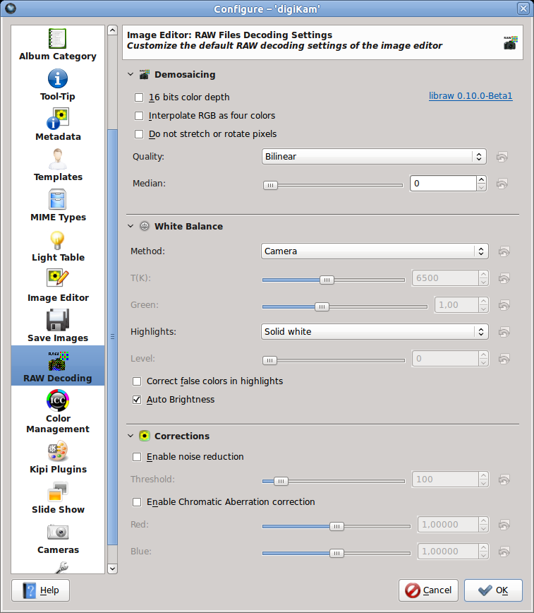Tick Do not stretch or rotate pixels
Viewport: 534px width, 613px height.
coord(139,134)
